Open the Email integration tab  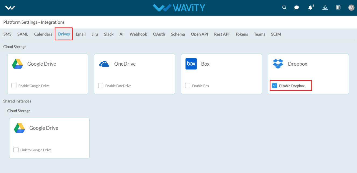pos(80,34)
